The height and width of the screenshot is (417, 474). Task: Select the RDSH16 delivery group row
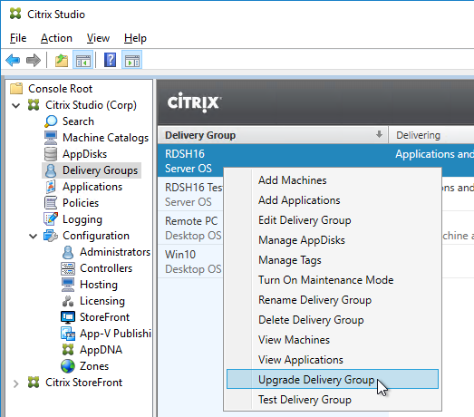pyautogui.click(x=315, y=160)
